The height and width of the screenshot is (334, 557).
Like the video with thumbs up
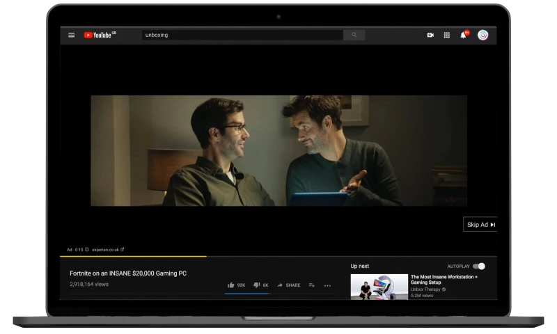(232, 285)
